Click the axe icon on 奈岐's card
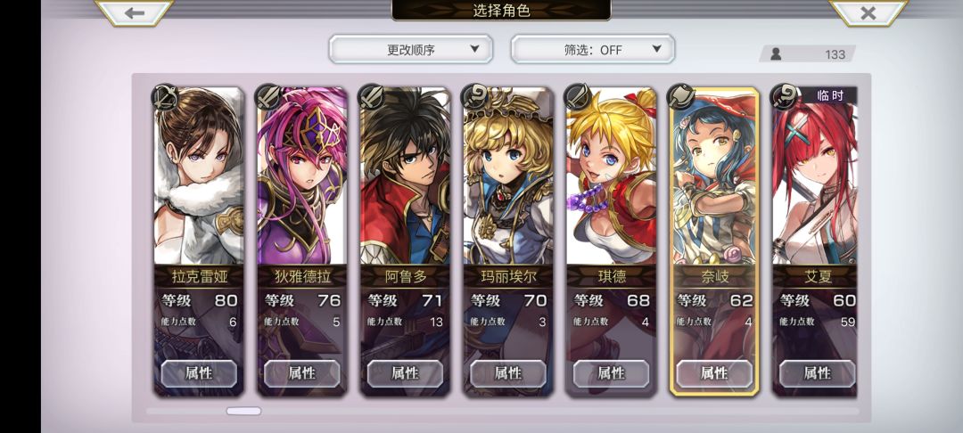 pyautogui.click(x=680, y=97)
